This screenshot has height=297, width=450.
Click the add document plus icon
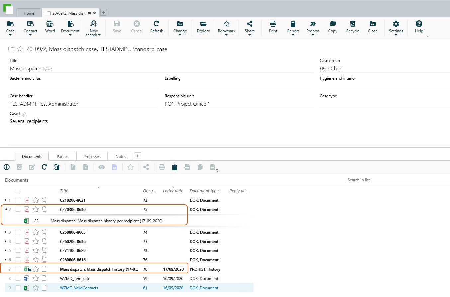click(7, 167)
